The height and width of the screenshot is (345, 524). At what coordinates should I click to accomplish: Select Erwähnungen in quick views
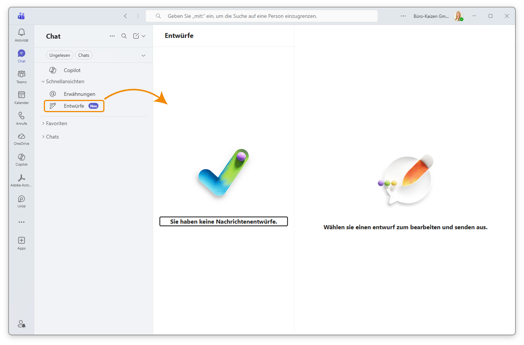79,94
